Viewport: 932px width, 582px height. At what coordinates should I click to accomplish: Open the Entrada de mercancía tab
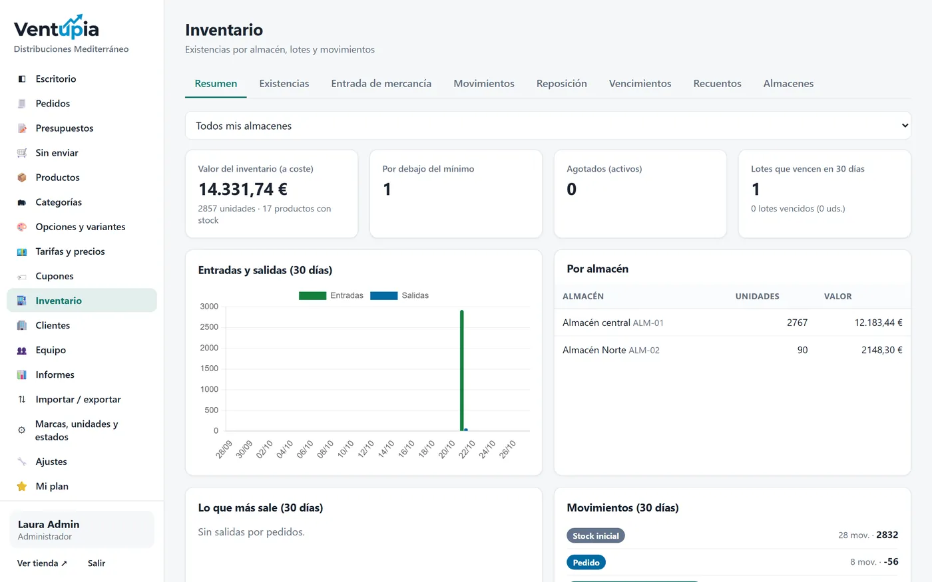tap(381, 84)
